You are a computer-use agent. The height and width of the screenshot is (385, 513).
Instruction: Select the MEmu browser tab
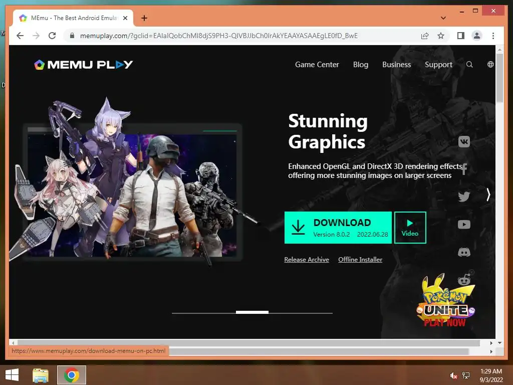tap(73, 18)
